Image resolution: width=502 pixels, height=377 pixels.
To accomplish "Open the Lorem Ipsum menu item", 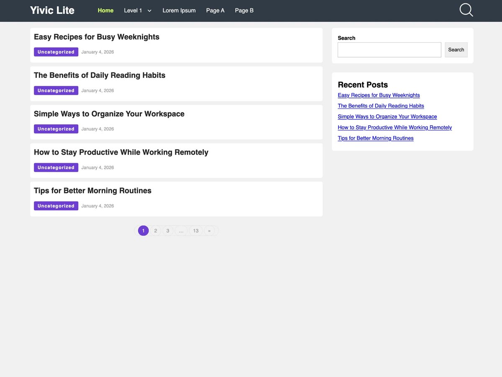I will click(x=179, y=10).
